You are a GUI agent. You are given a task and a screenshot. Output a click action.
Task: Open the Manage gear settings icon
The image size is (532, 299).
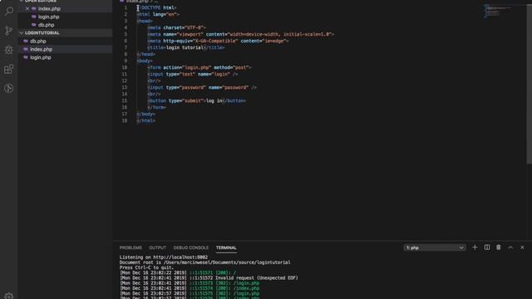click(9, 296)
